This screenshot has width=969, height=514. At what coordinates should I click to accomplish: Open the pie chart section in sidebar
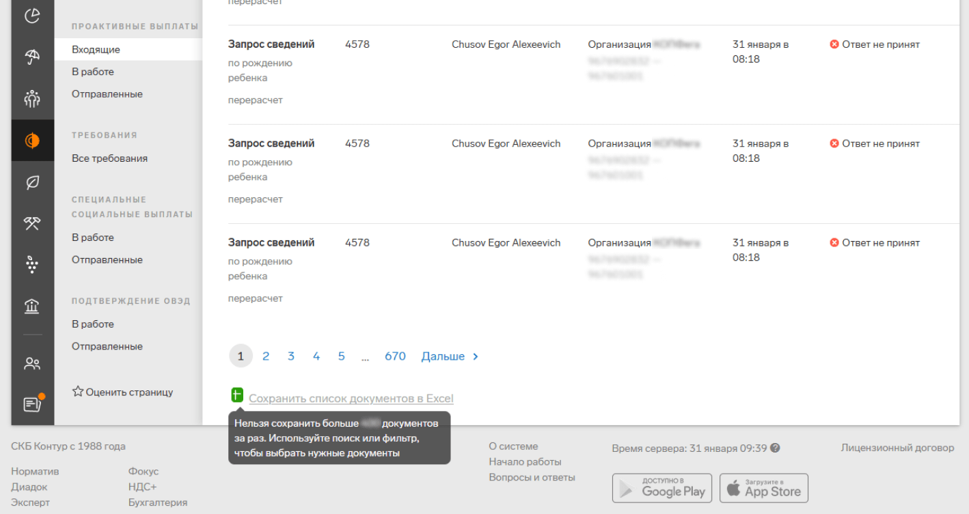[x=32, y=16]
